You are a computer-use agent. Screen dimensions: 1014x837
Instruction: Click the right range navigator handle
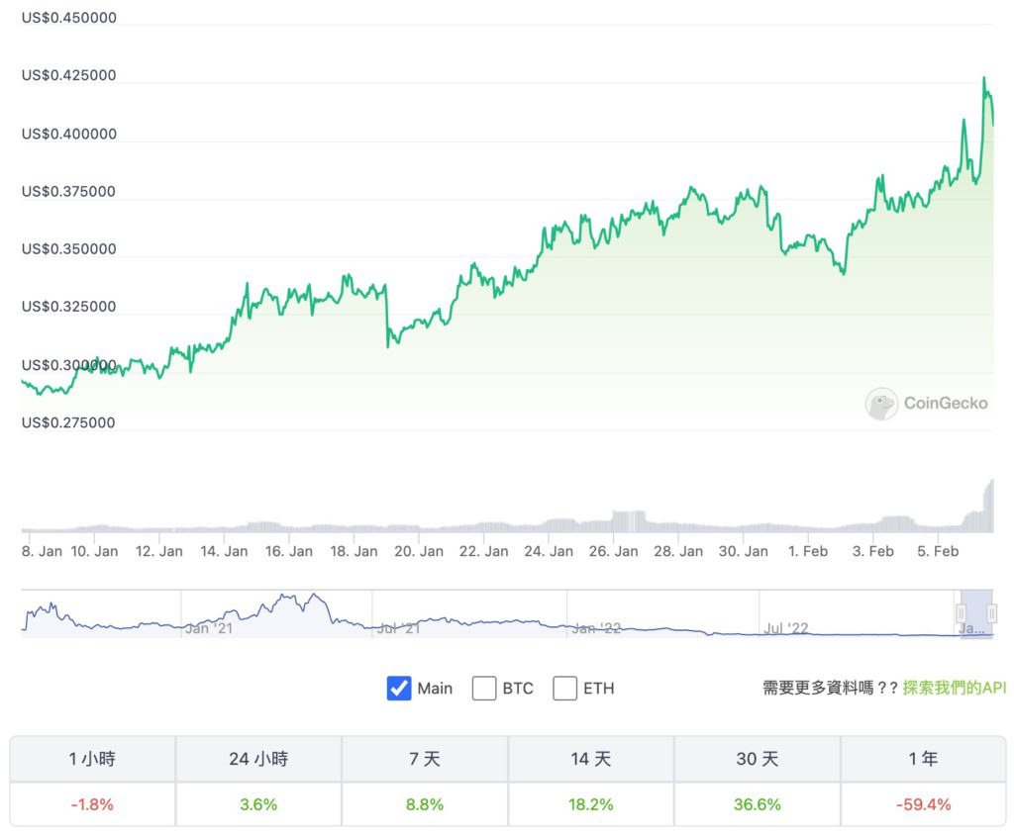pos(992,612)
